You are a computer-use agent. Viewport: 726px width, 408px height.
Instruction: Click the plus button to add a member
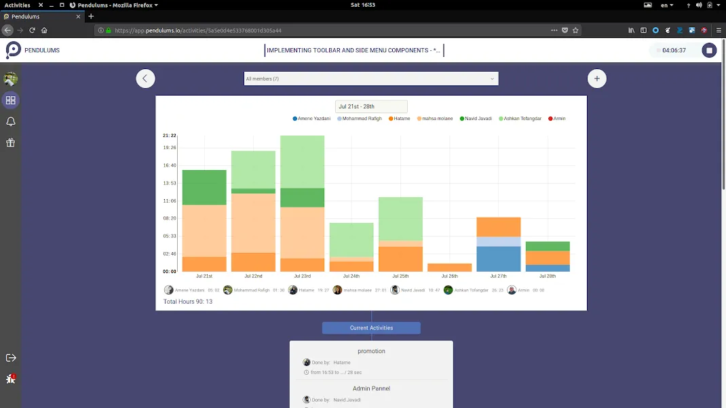[x=596, y=78]
